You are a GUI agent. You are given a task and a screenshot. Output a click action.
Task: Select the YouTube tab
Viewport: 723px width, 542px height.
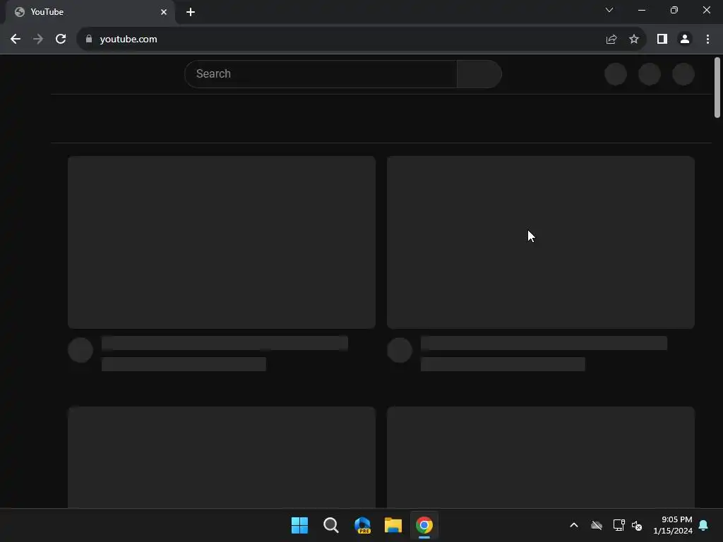click(x=90, y=12)
